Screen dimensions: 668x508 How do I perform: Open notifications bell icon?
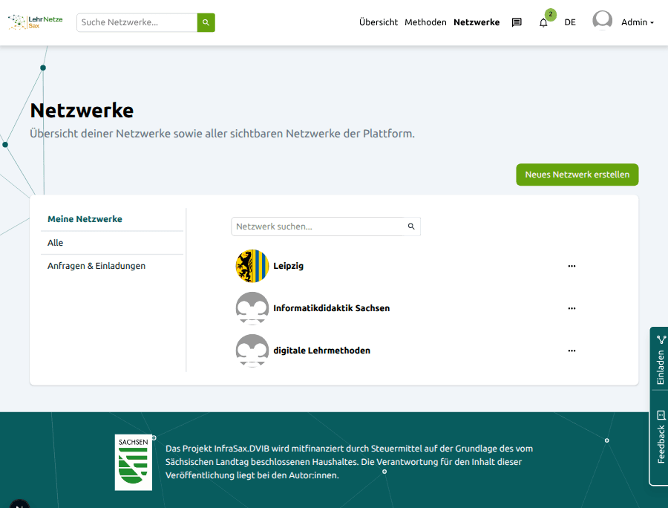543,23
